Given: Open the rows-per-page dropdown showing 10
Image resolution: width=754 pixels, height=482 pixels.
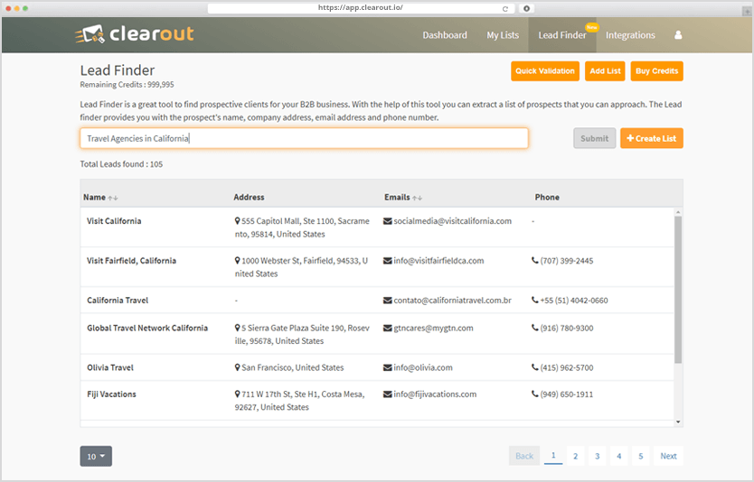Looking at the screenshot, I should (x=96, y=456).
